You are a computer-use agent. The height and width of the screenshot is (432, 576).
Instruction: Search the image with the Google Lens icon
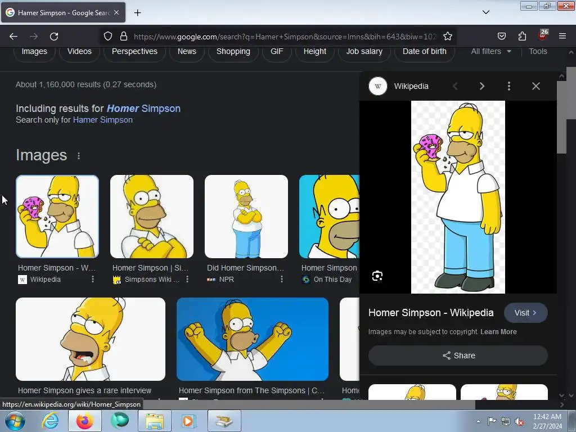point(377,276)
